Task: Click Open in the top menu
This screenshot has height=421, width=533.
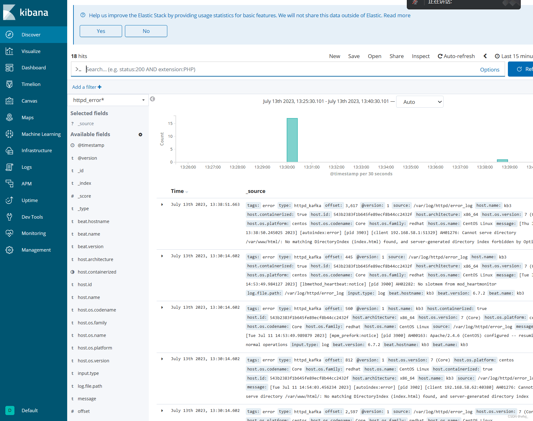Action: point(374,56)
